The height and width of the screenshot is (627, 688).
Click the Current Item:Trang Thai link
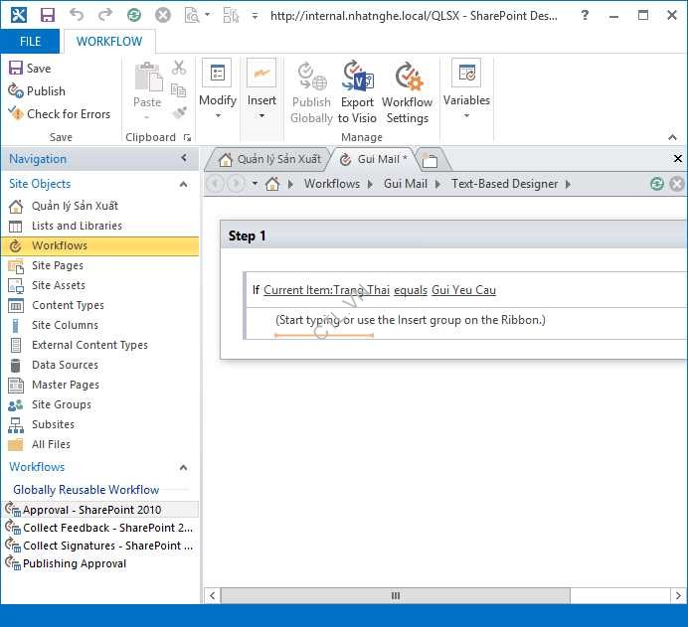(x=326, y=290)
